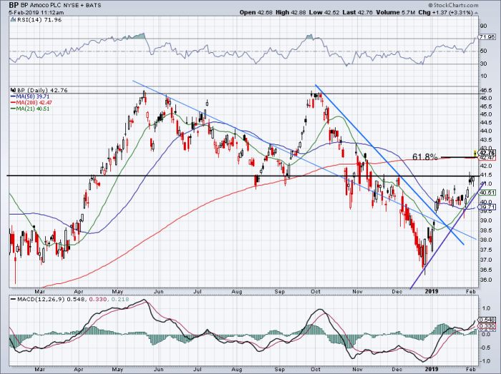Click the small chart icon beside RSI(14)
The height and width of the screenshot is (374, 501).
pos(13,20)
